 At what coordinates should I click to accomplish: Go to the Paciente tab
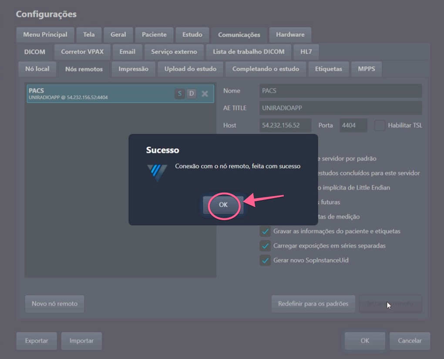click(154, 34)
